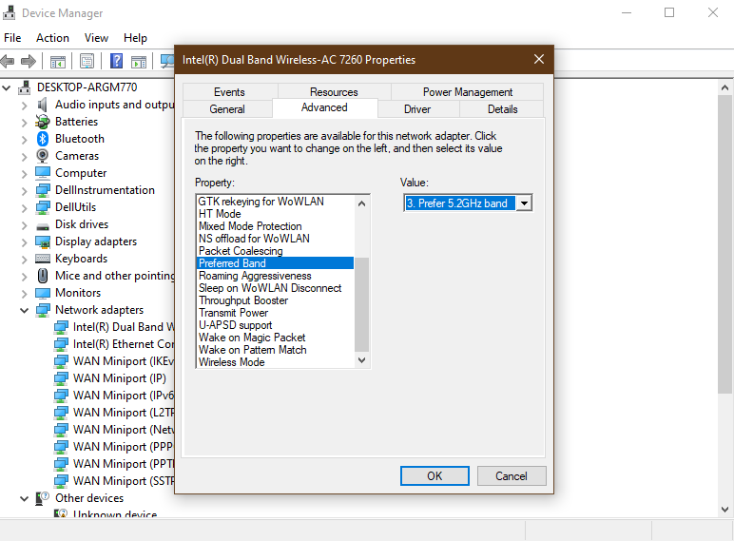Select the Wake on Magic Packet property
Image resolution: width=734 pixels, height=541 pixels.
point(276,338)
